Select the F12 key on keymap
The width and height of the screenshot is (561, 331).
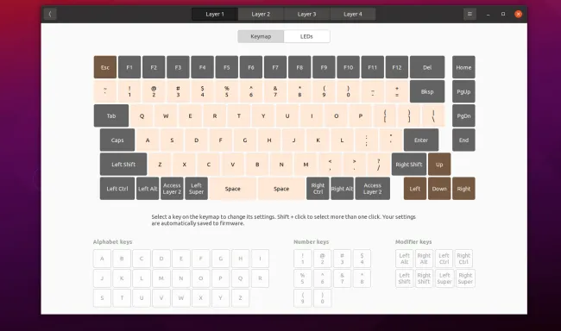(396, 67)
